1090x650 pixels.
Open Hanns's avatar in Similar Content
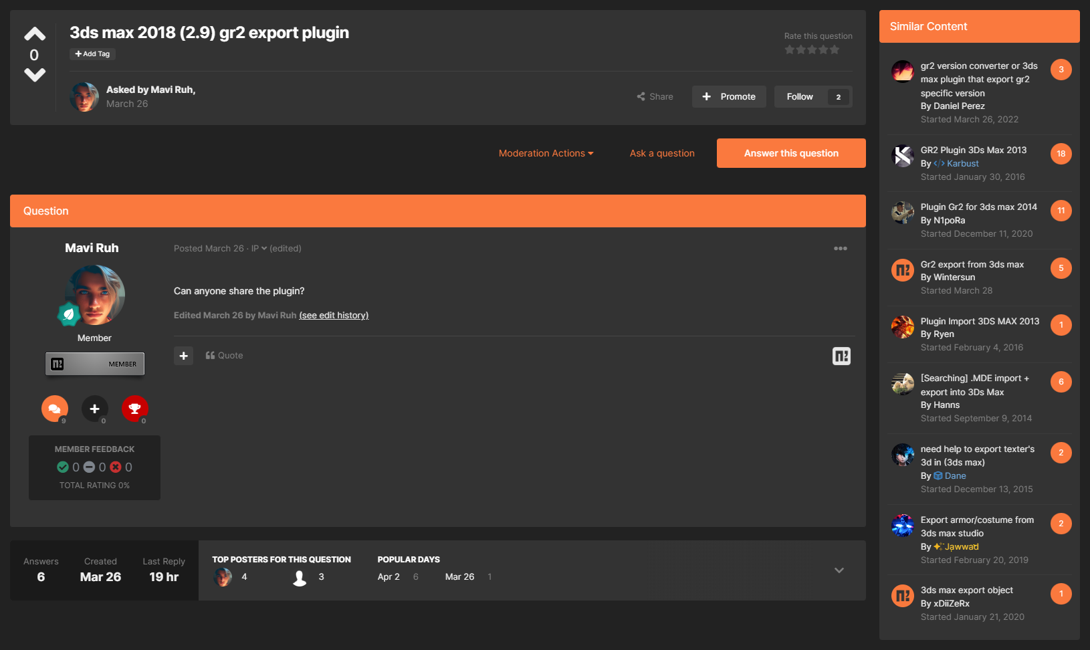click(903, 384)
